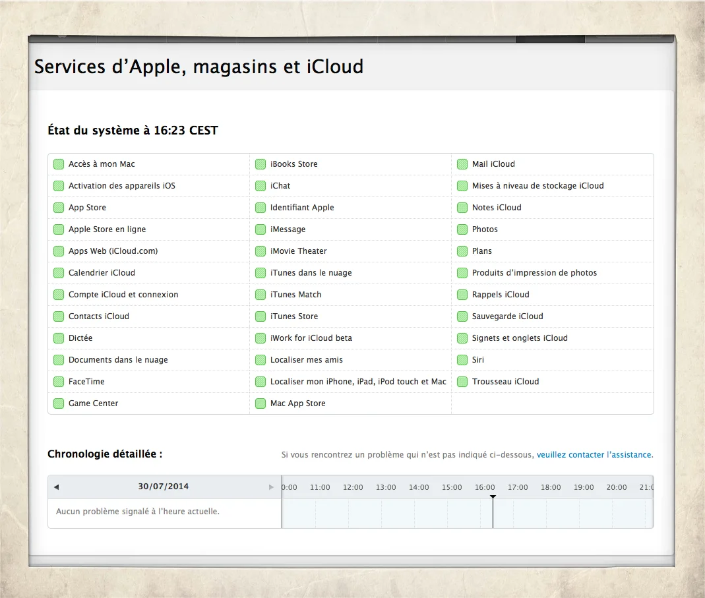Click the Plans service entry
Image resolution: width=705 pixels, height=598 pixels.
(x=553, y=251)
